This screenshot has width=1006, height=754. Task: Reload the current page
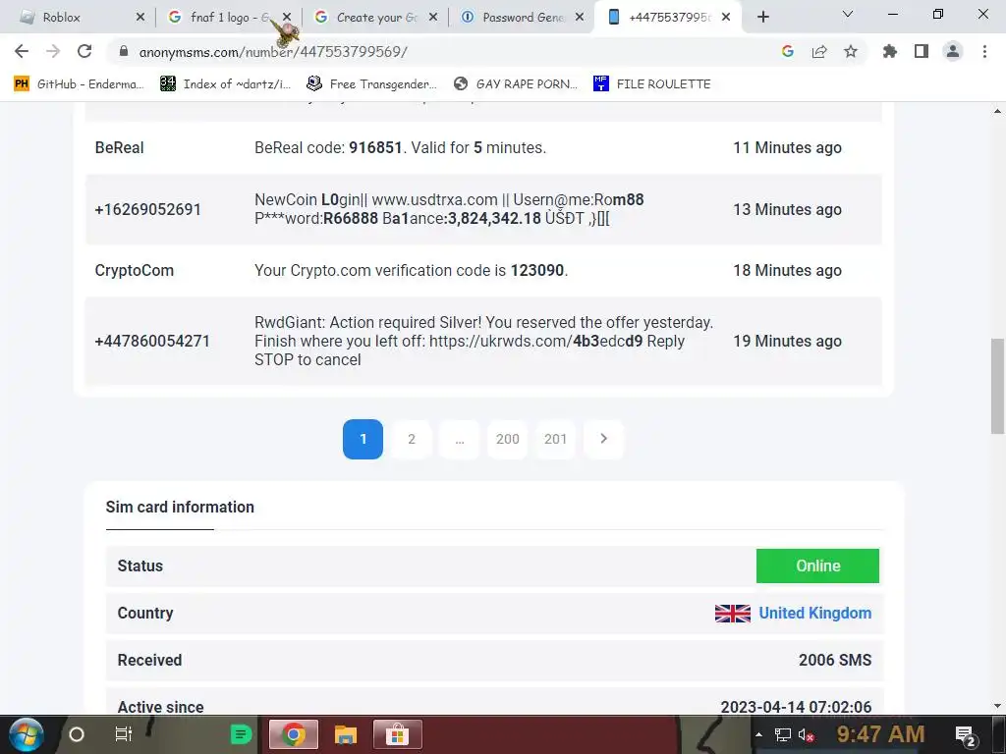click(x=84, y=51)
